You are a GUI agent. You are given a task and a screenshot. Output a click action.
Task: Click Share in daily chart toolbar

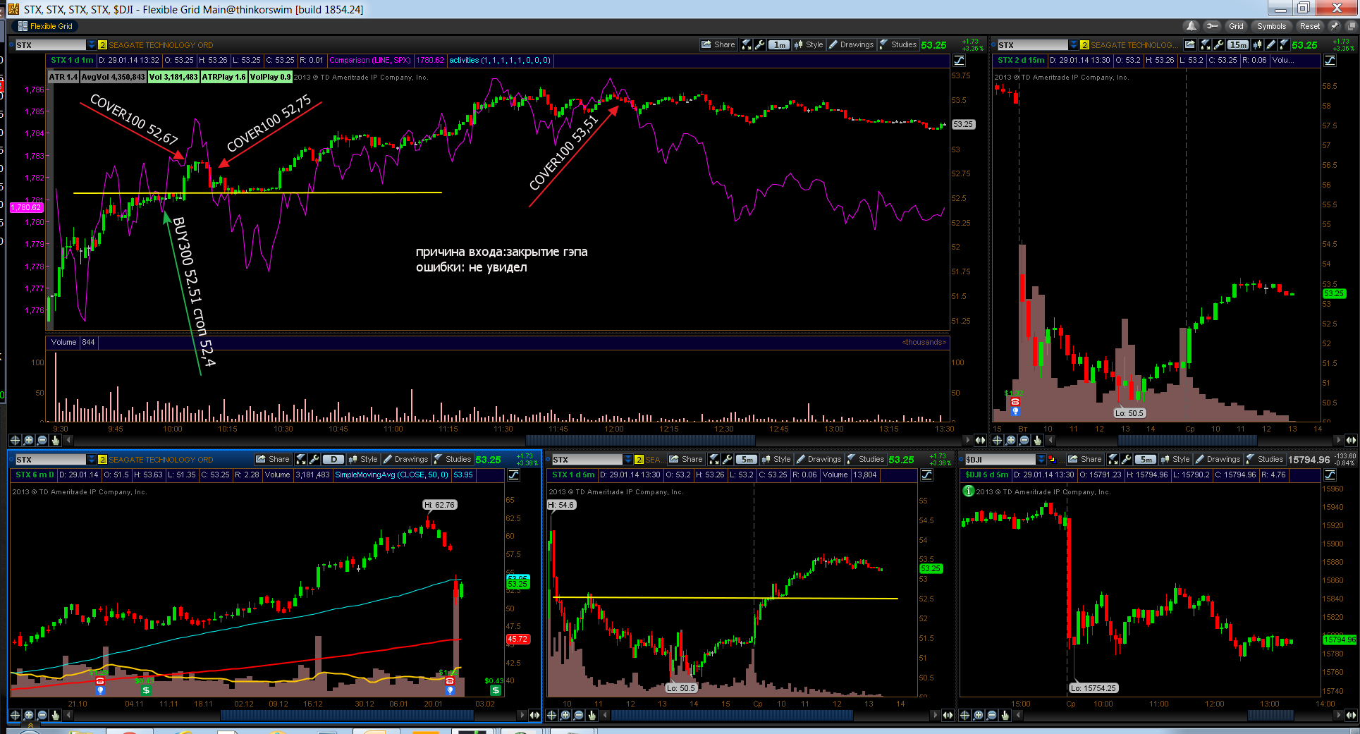point(272,459)
